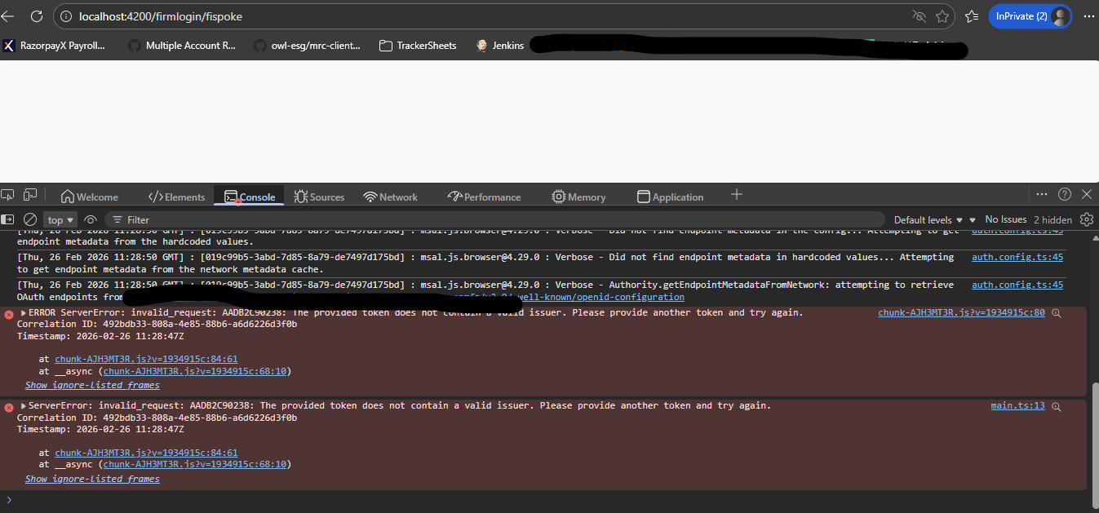Image resolution: width=1099 pixels, height=513 pixels.
Task: Open second error's chunk-AJH3MT3R.js:84:61 stack link
Action: (x=146, y=453)
